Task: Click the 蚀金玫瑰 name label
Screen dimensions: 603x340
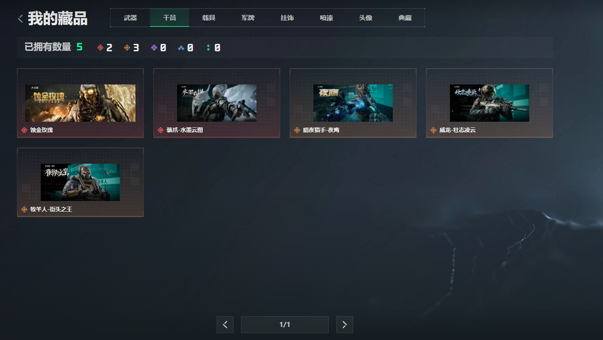Action: click(x=41, y=130)
